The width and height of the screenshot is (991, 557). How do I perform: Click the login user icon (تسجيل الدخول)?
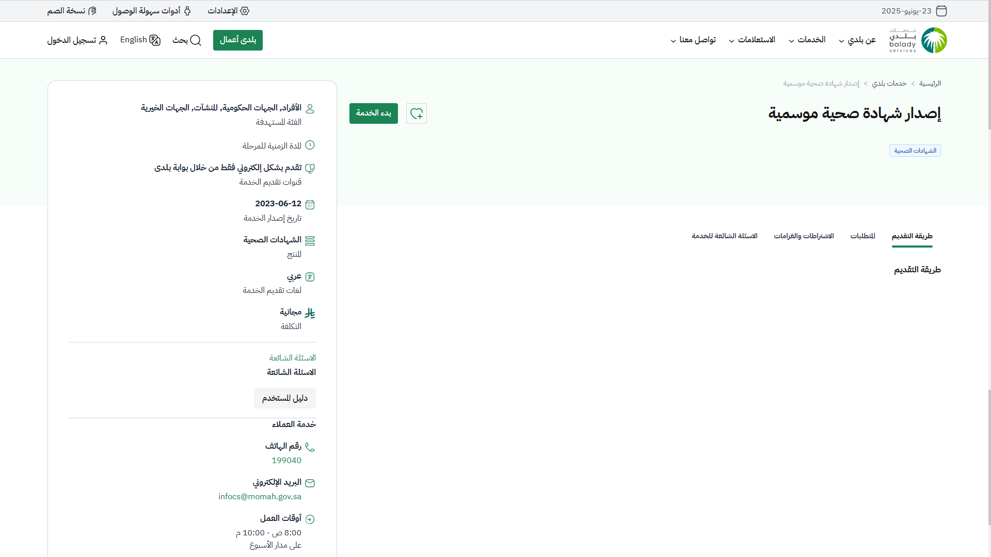pos(103,40)
